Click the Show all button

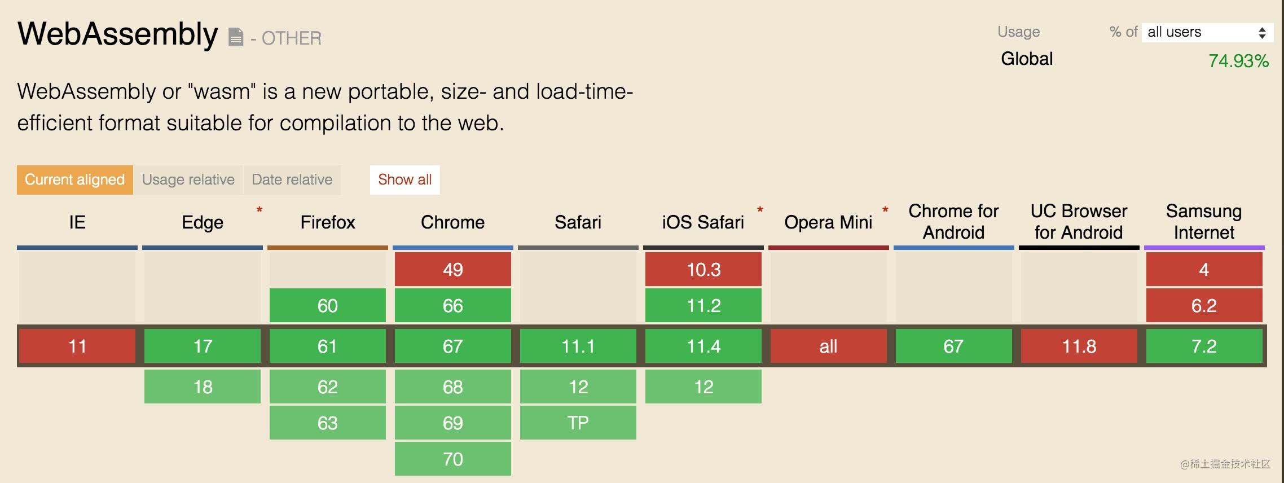point(405,179)
